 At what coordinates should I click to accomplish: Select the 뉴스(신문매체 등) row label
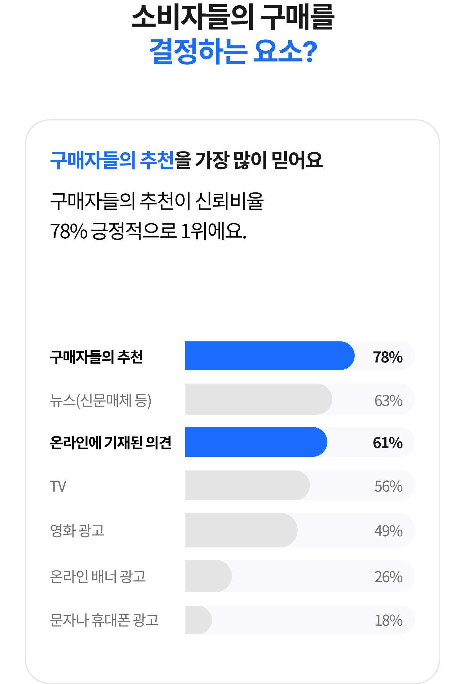click(x=101, y=400)
